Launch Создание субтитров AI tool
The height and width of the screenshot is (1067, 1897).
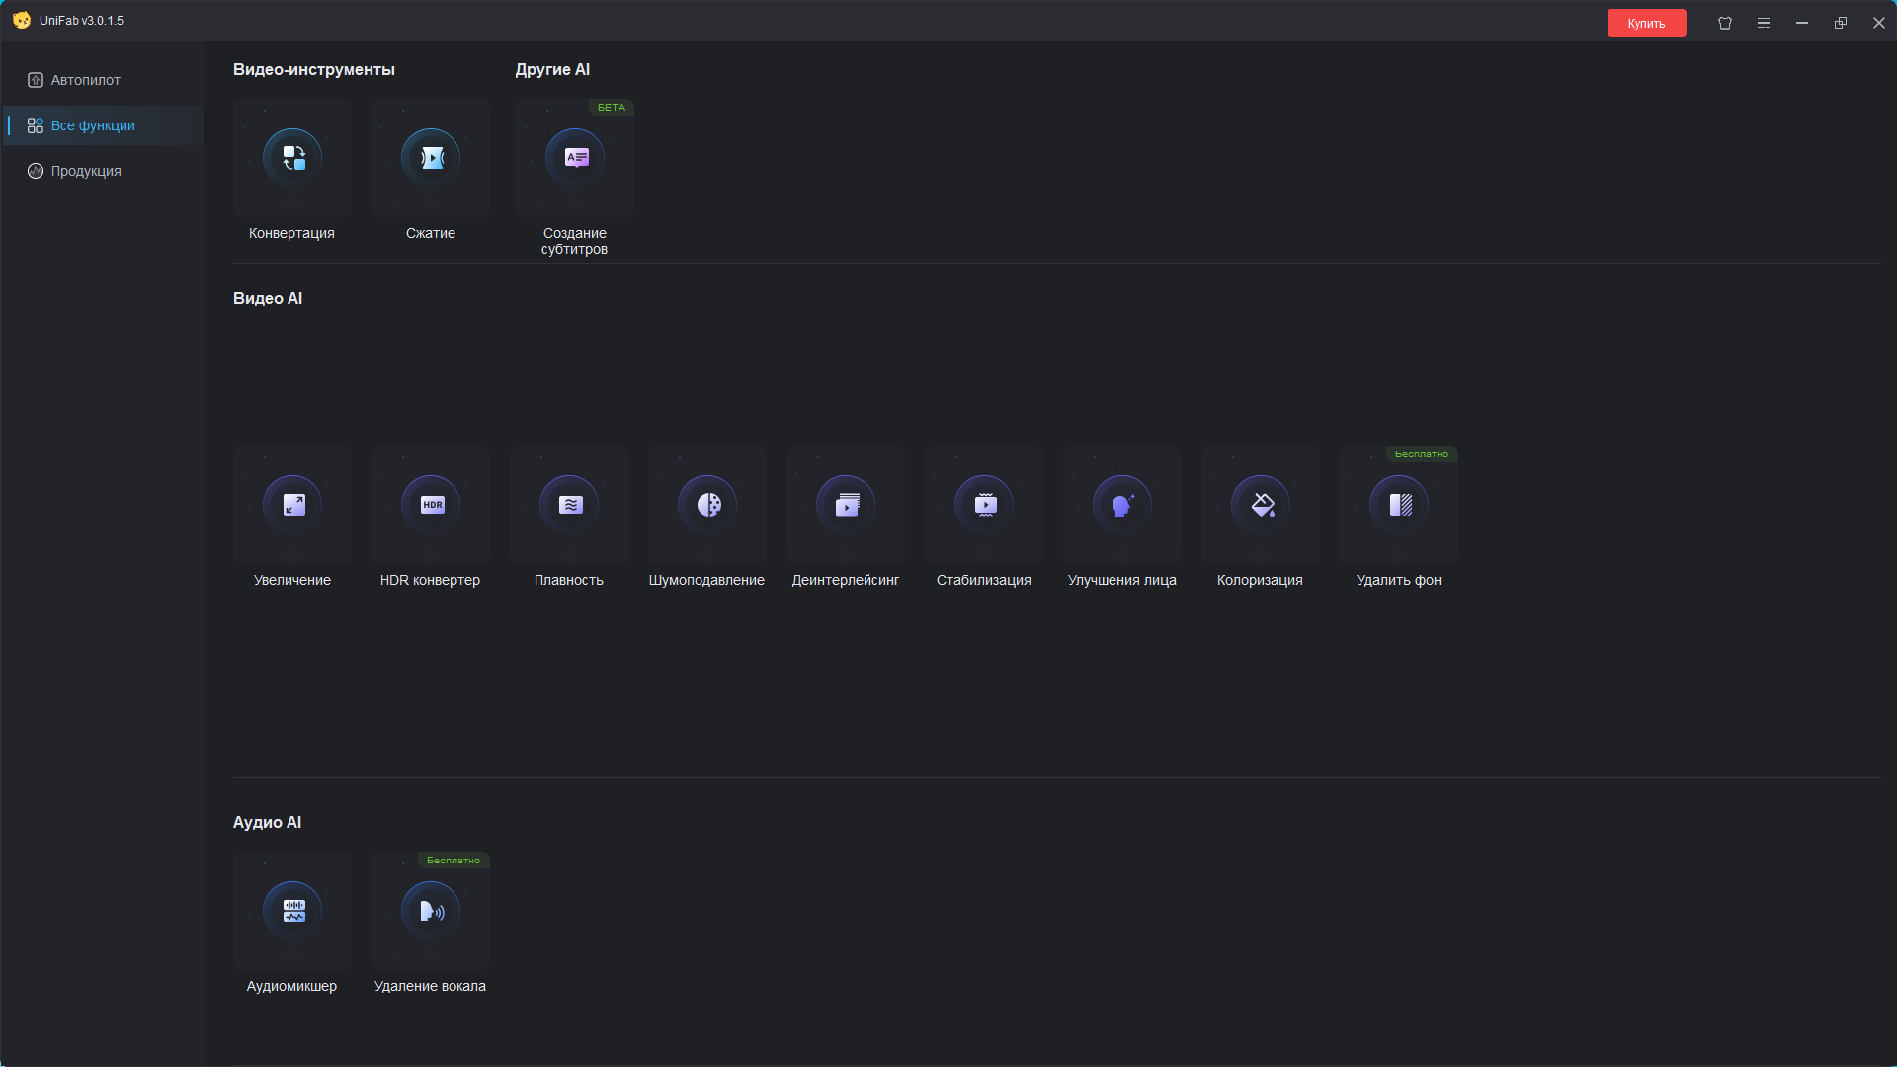pos(575,158)
